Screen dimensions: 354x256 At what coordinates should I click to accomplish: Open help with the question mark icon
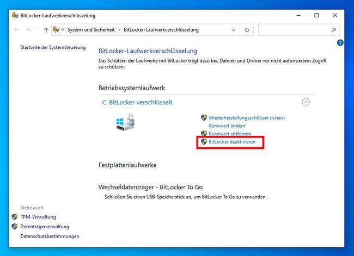(x=340, y=42)
